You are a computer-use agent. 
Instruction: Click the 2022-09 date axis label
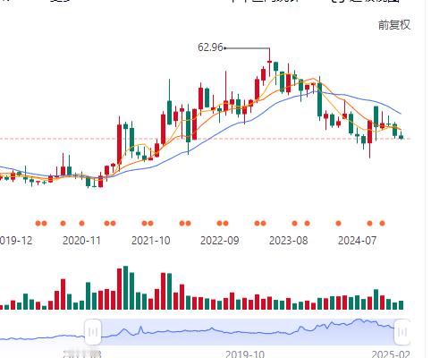coord(219,241)
